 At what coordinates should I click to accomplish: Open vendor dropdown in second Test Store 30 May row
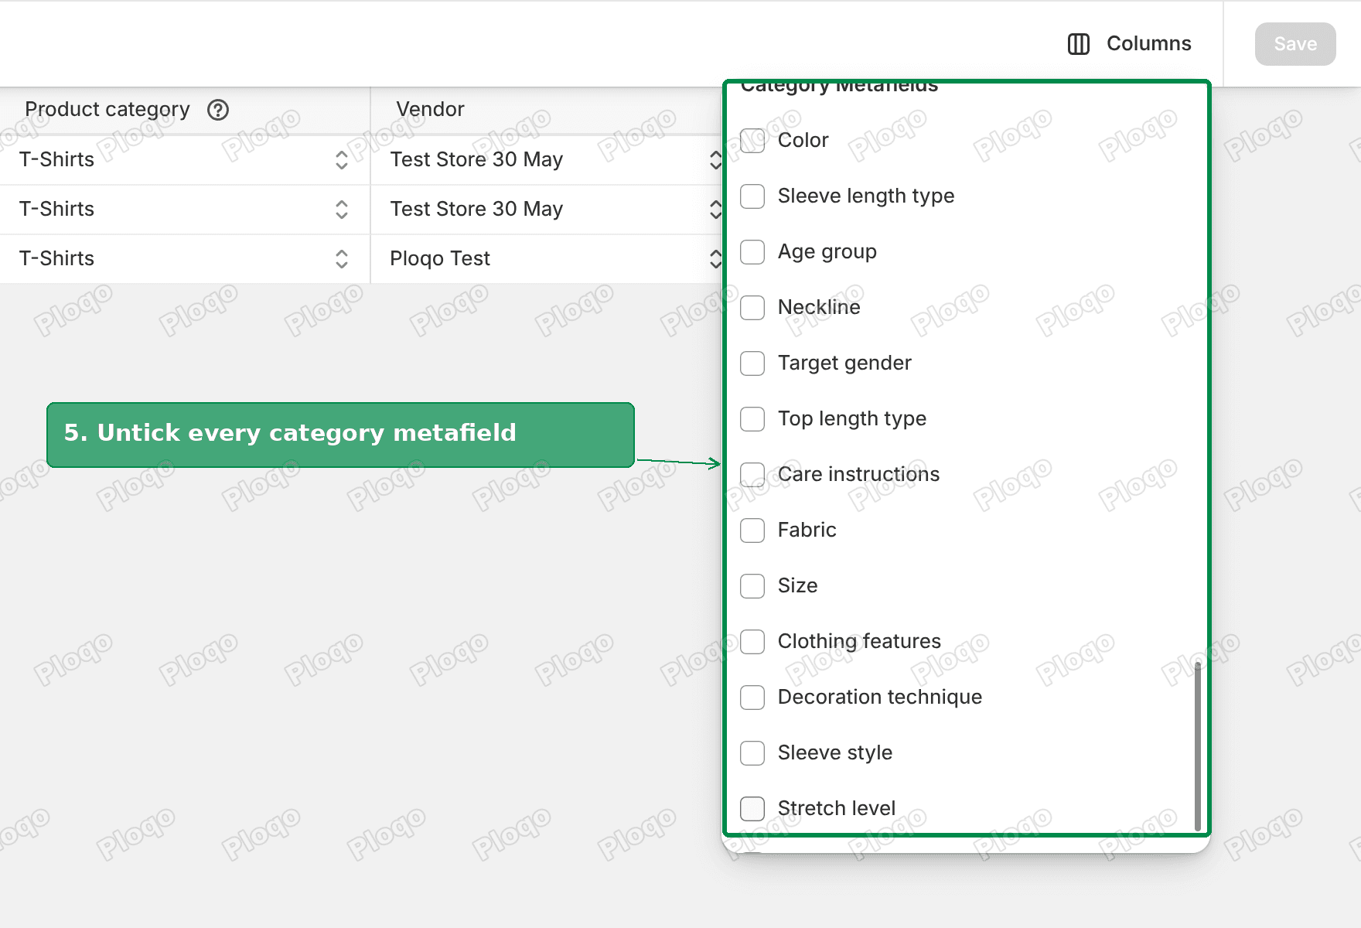tap(715, 210)
